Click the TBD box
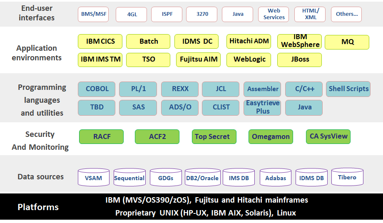Image resolution: width=383 pixels, height=223 pixels. click(97, 108)
